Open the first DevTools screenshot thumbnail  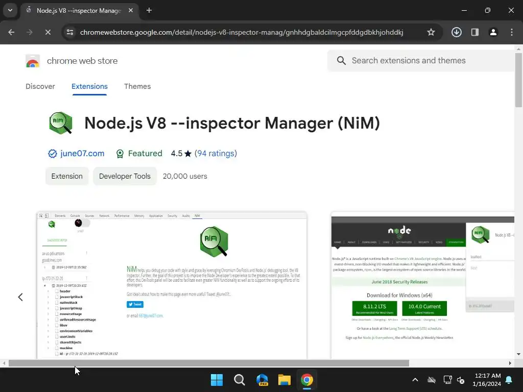(172, 285)
